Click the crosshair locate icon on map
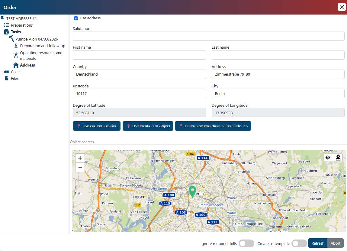The image size is (347, 251). click(x=328, y=158)
